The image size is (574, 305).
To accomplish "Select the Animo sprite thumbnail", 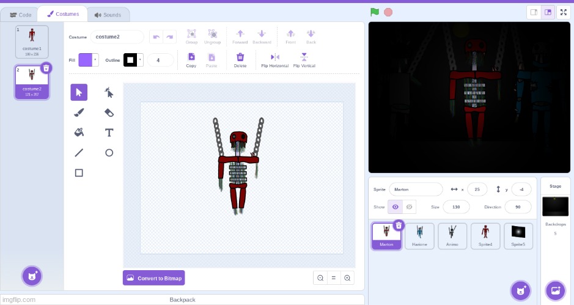I will [x=452, y=236].
